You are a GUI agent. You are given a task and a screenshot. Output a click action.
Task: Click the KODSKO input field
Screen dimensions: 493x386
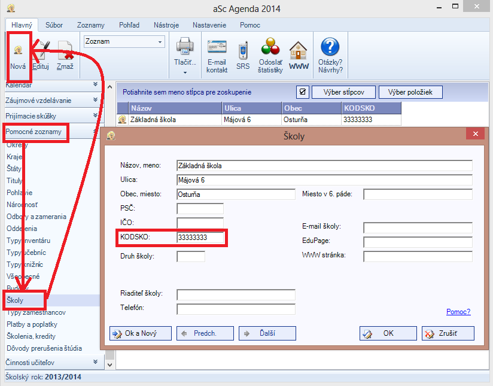(x=200, y=238)
